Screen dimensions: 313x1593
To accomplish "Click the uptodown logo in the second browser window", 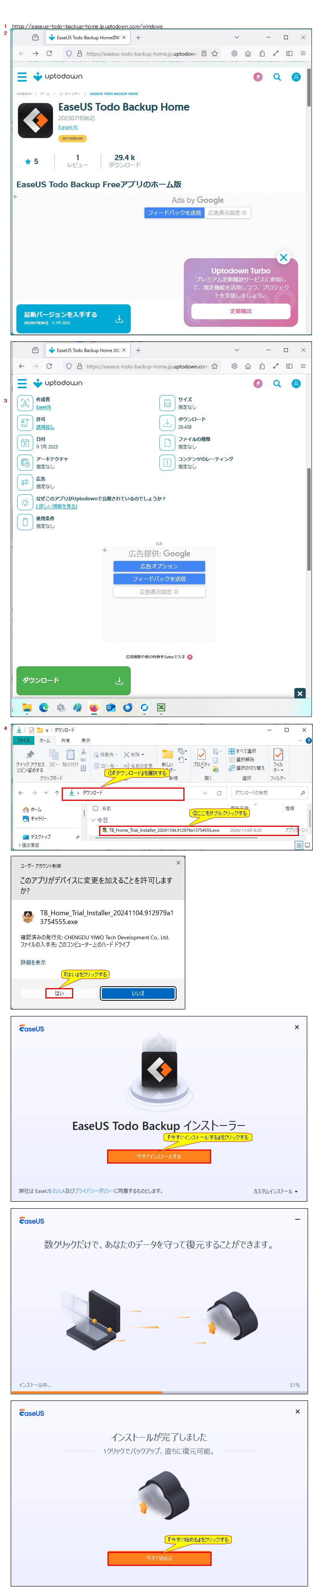I will (58, 383).
